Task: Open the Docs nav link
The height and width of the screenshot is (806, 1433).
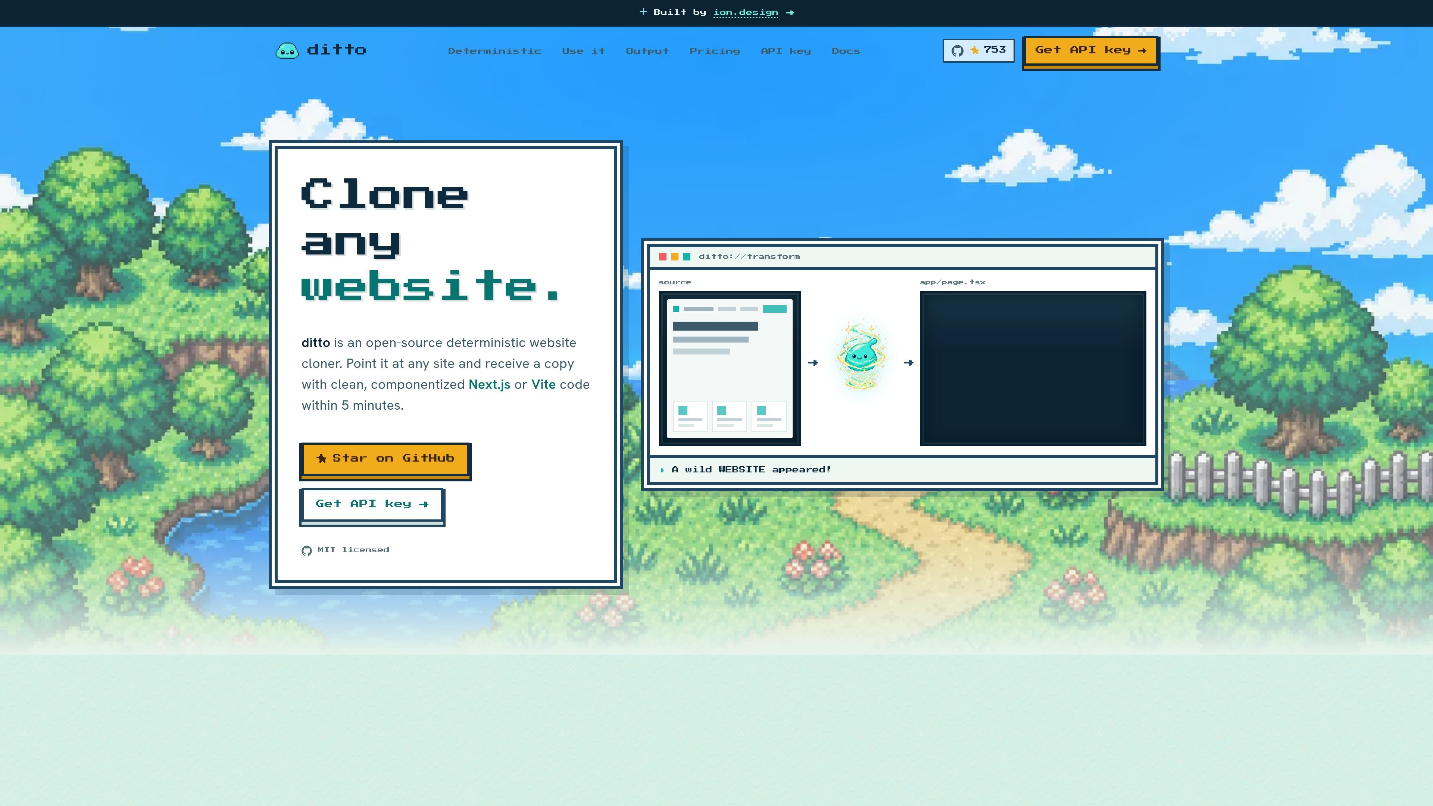Action: (846, 51)
